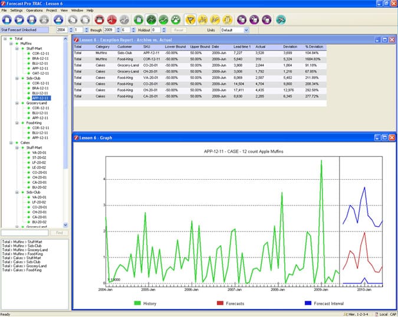Click the middle purple toolbar icon
The width and height of the screenshot is (398, 317).
click(254, 20)
